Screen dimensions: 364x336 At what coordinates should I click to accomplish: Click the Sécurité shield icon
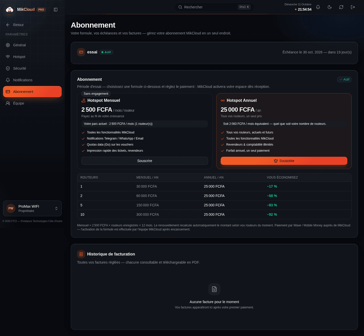tap(8, 68)
